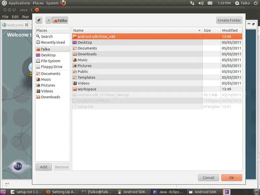
Task: Select Downloads bookmark in Places sidebar
Action: click(x=53, y=97)
